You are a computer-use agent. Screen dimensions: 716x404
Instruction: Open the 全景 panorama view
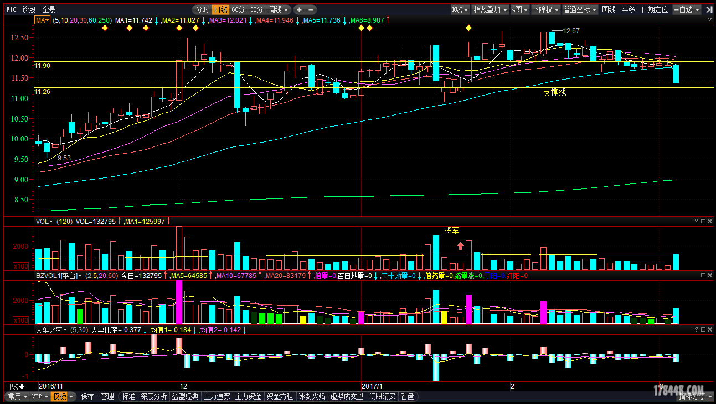coord(49,9)
